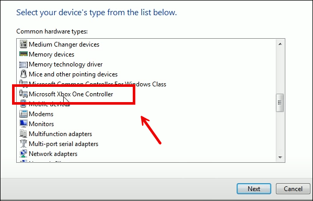The width and height of the screenshot is (313, 201).
Task: Select Mice and other pointing devices
Action: point(73,74)
